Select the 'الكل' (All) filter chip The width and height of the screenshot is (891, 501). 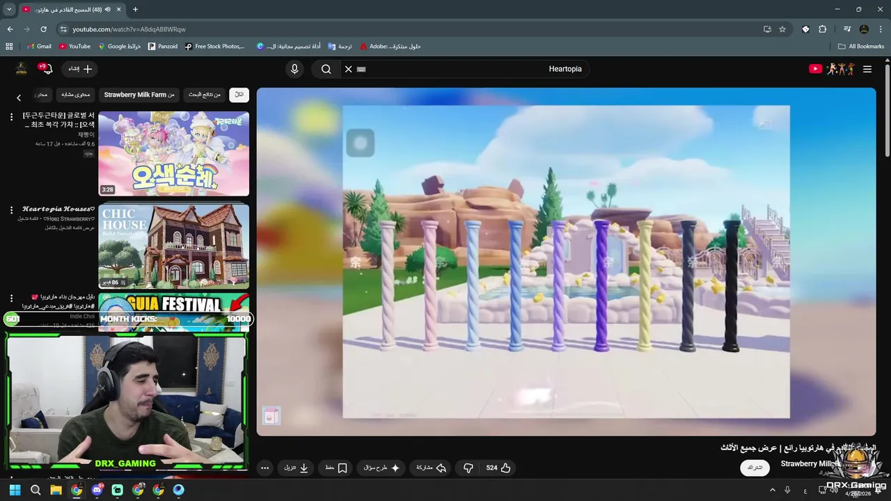point(239,95)
